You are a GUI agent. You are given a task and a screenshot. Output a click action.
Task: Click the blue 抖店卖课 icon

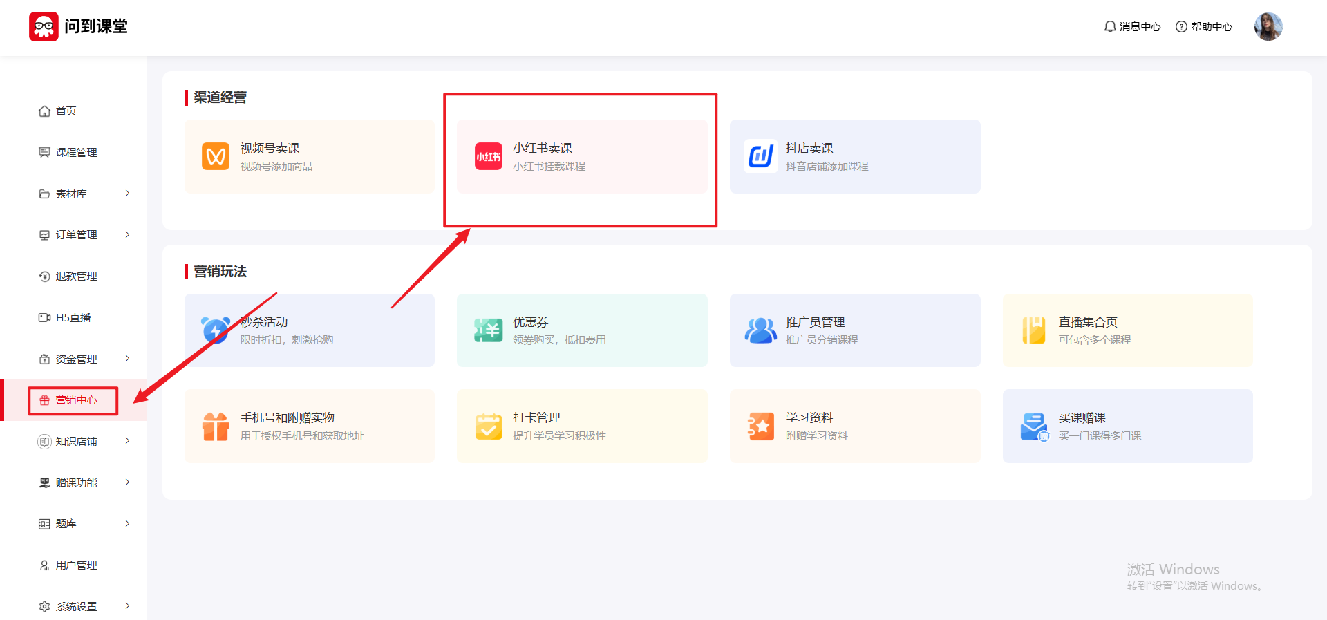point(761,156)
